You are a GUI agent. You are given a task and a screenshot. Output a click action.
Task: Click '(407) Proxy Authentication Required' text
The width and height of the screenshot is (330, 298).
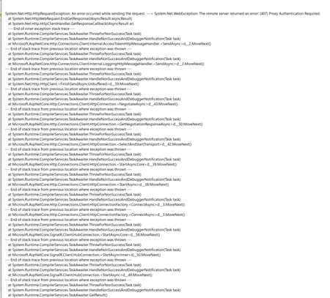click(x=290, y=14)
